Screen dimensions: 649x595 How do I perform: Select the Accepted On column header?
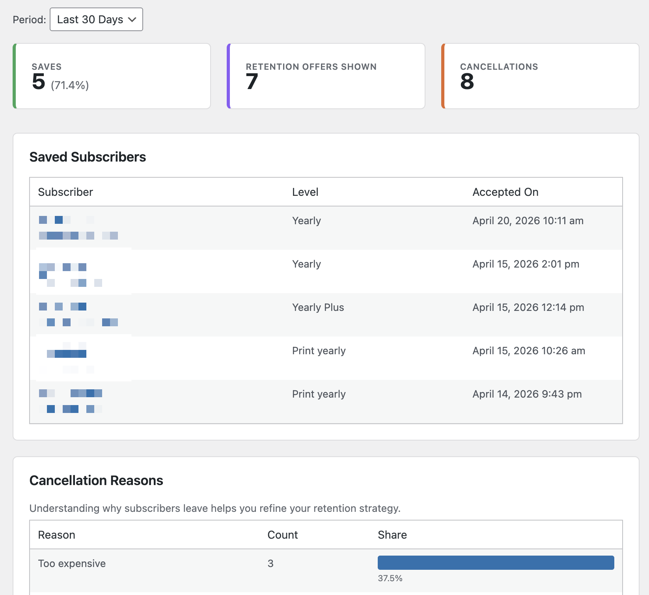(505, 192)
